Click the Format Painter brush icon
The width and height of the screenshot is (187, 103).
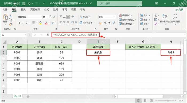click(10, 24)
